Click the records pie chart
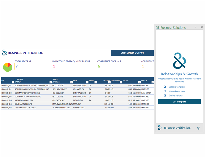Image resolution: width=205 pixels, height=158 pixels. point(8,67)
